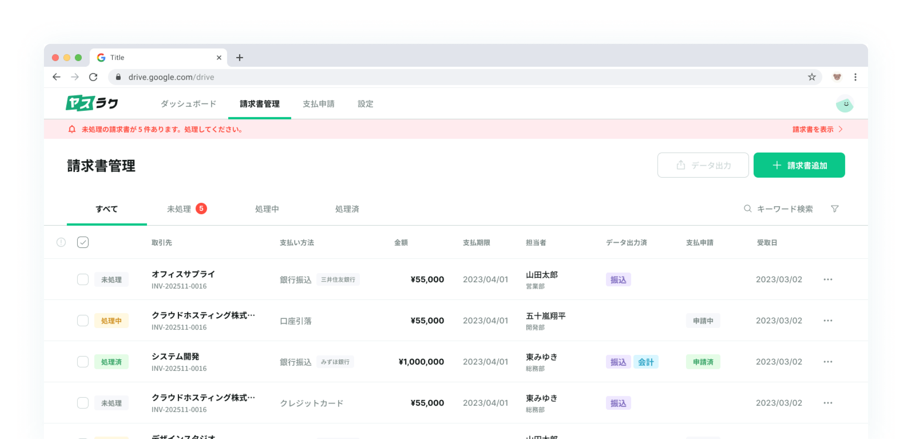Click the red 5 badge on 未処理 tab
The height and width of the screenshot is (439, 912).
point(201,208)
